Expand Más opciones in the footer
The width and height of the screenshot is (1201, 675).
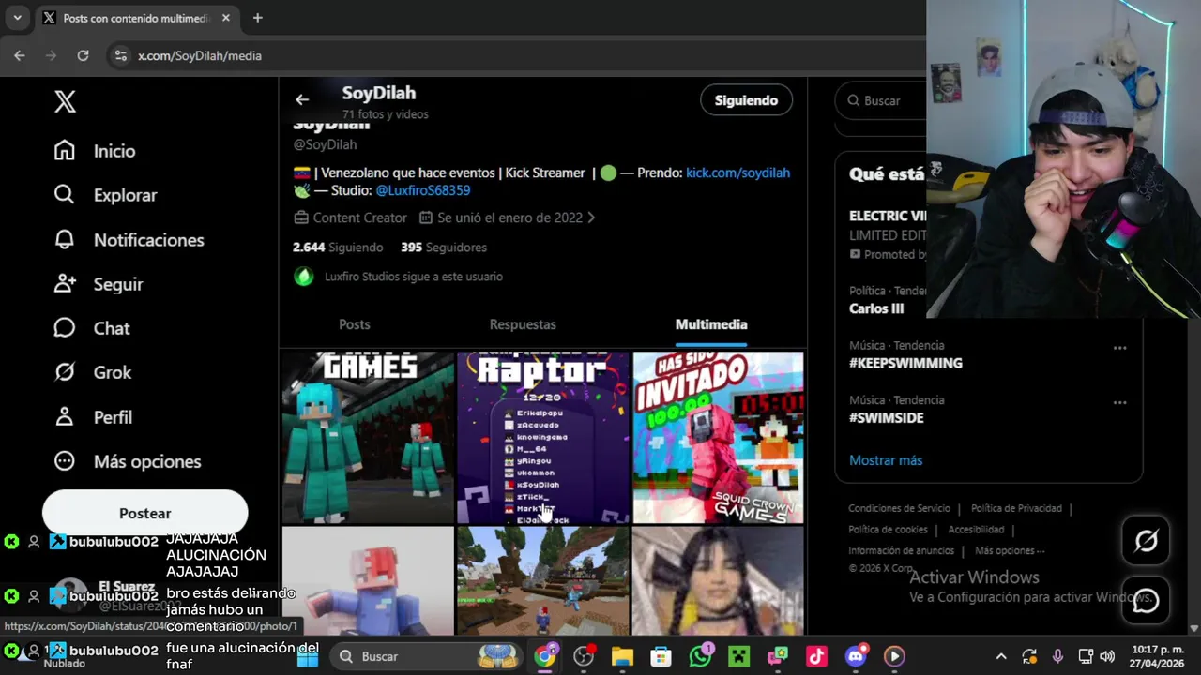(x=1010, y=550)
